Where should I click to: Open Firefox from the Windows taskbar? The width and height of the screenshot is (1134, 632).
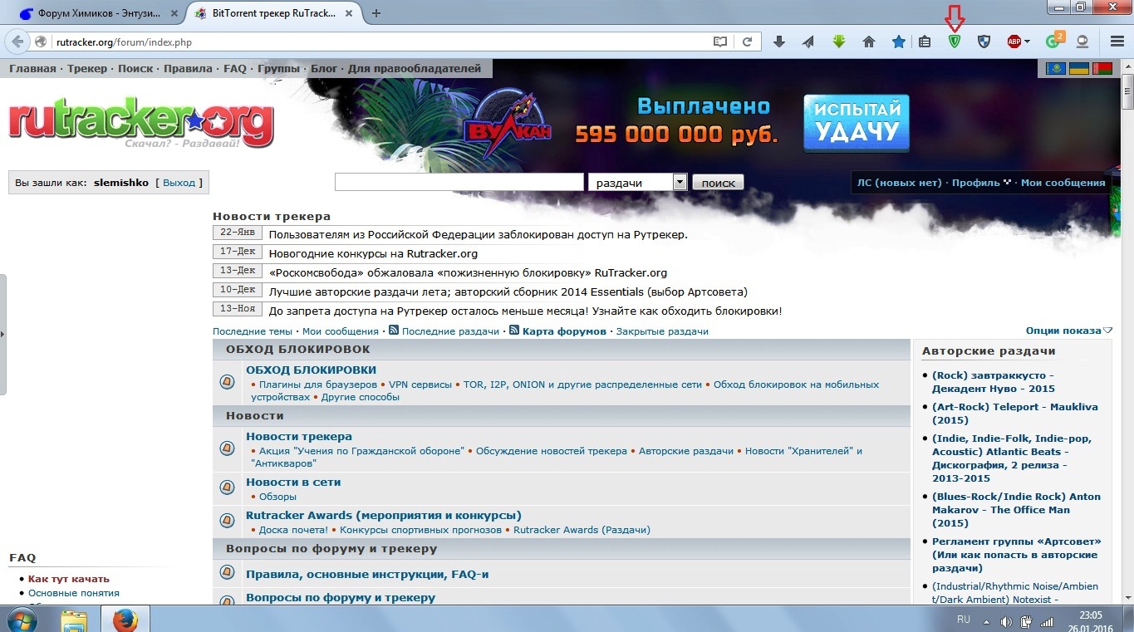125,620
